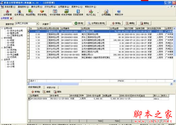Open the 收付款明细 toolbar icon
Image resolution: width=176 pixels, height=125 pixels.
55,13
